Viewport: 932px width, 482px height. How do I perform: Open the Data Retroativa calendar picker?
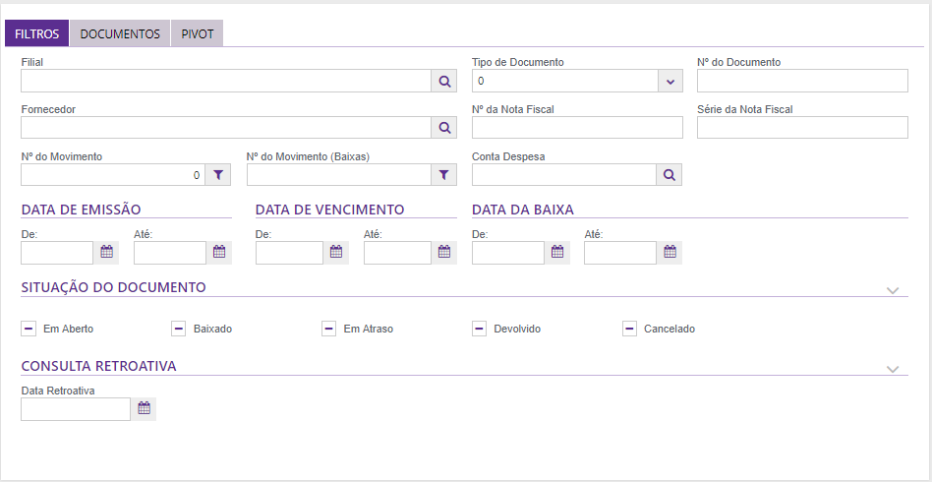(x=144, y=409)
